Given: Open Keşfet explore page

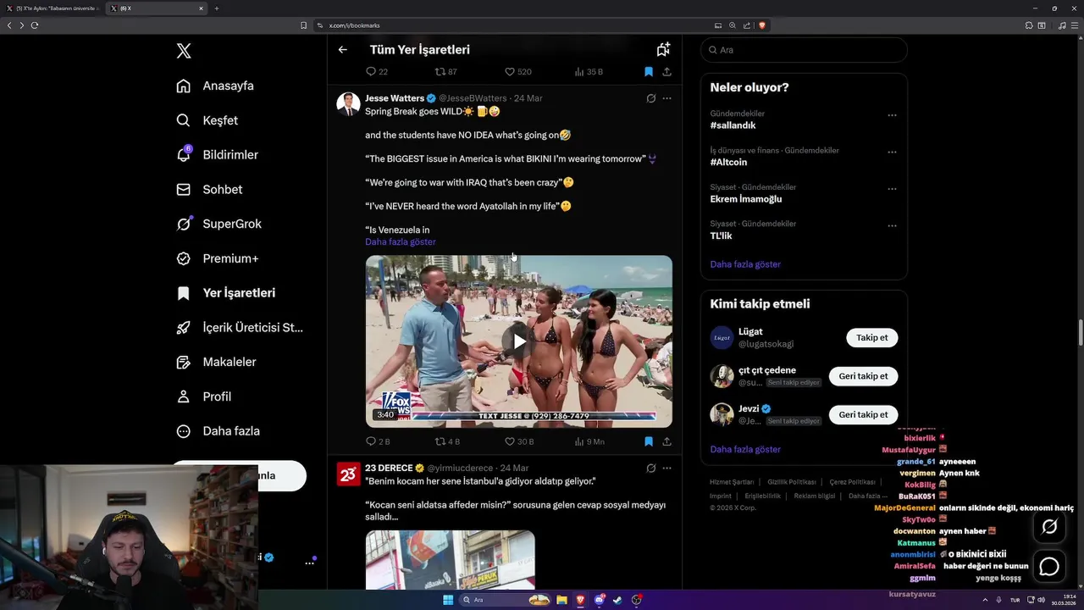Looking at the screenshot, I should coord(207,120).
